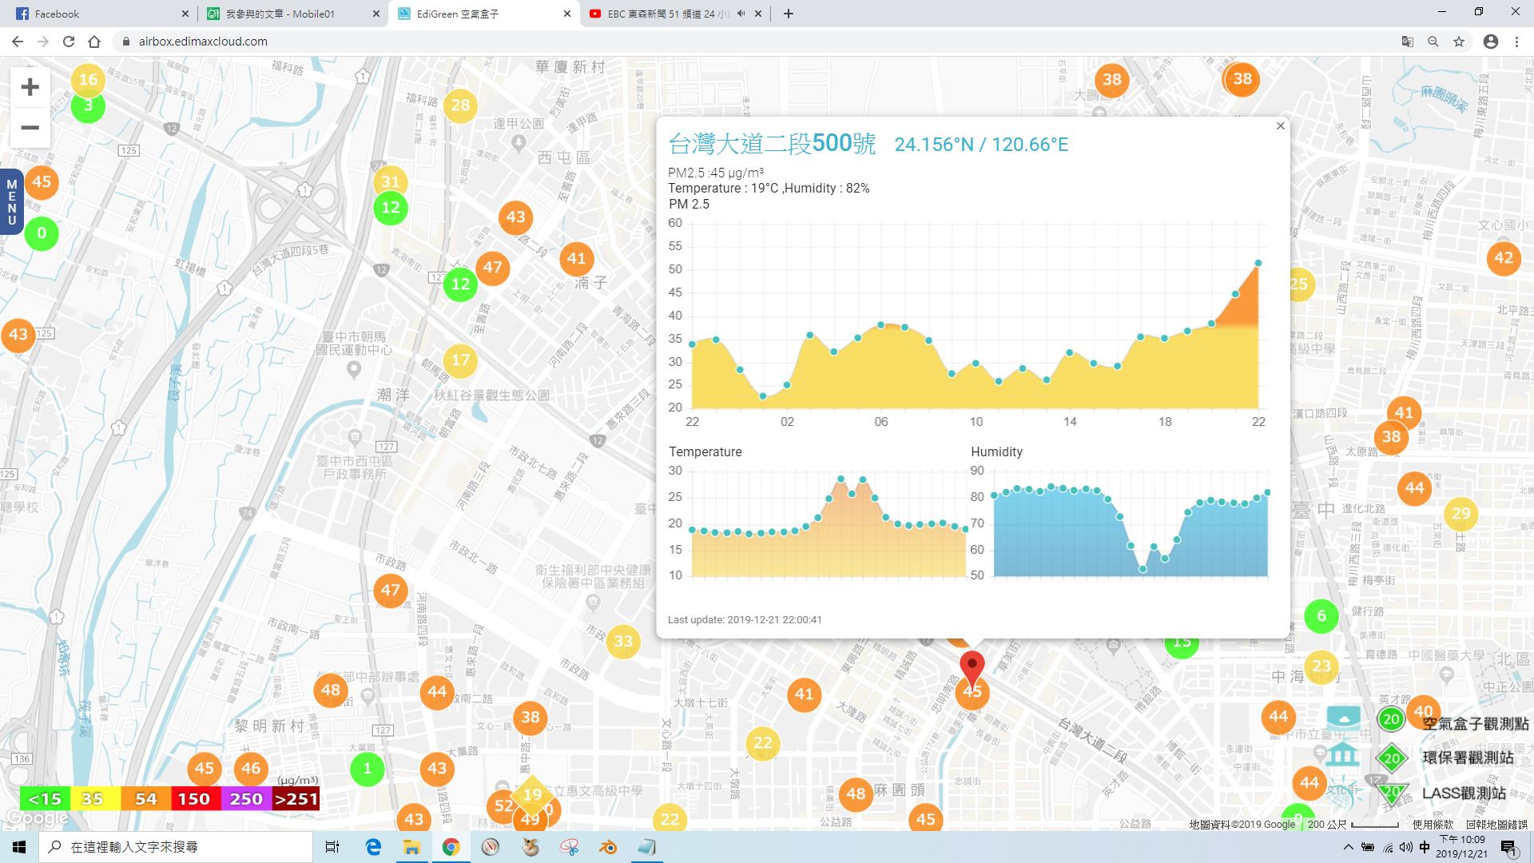Open the browser zoom magnifier icon

(x=1433, y=42)
